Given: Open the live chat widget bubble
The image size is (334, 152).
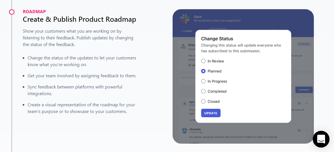Looking at the screenshot, I should coord(321,139).
